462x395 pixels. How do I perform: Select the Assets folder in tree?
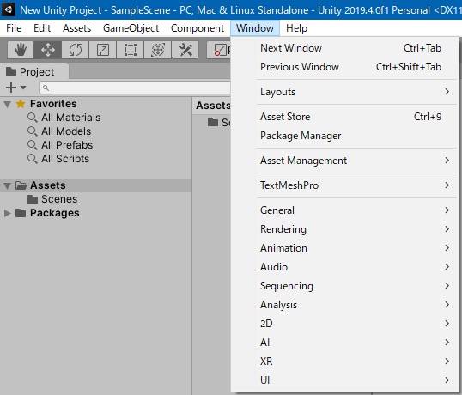95,185
